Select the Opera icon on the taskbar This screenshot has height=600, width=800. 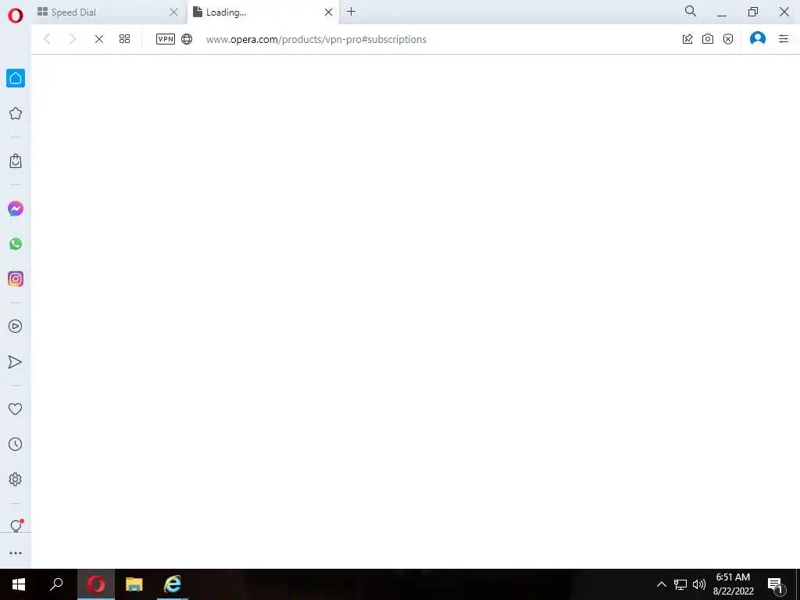click(96, 584)
